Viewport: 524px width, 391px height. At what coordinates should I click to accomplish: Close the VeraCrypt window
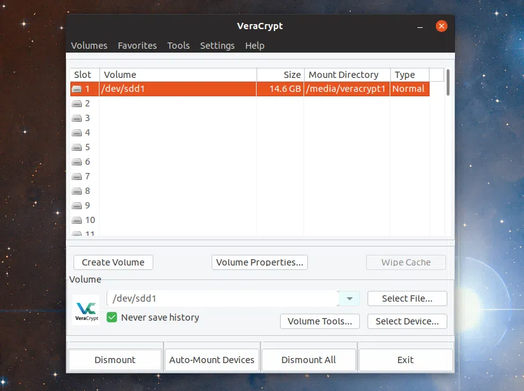442,26
